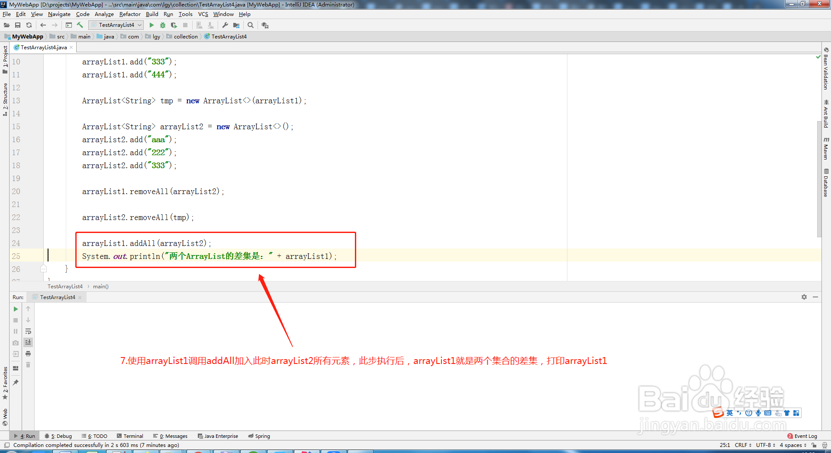
Task: Start debugging with the green bug icon
Action: click(x=163, y=25)
